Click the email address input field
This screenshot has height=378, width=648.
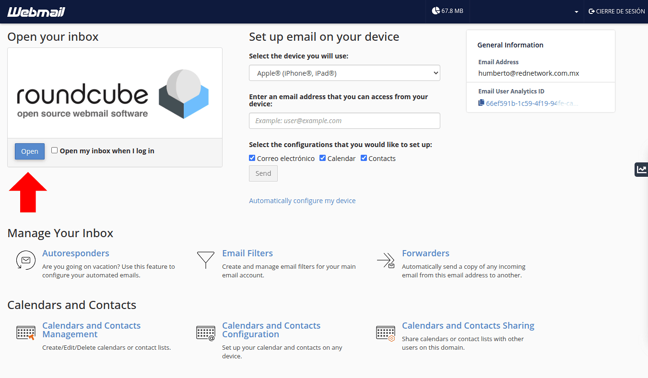point(344,121)
